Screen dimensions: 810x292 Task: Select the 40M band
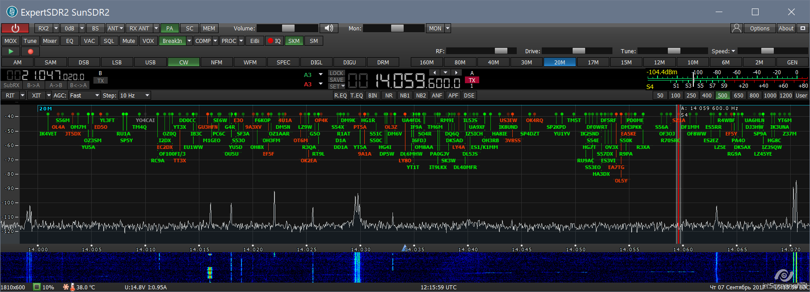coord(493,62)
